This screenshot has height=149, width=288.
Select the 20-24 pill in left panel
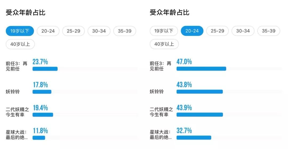(x=48, y=31)
